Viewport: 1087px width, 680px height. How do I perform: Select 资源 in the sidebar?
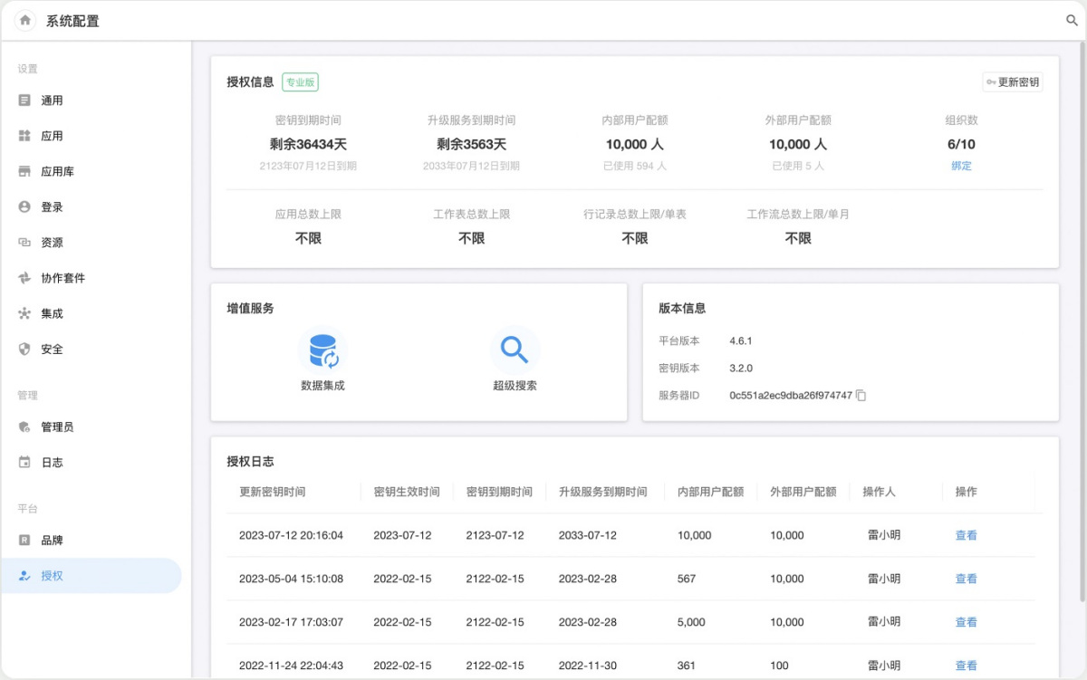click(52, 243)
